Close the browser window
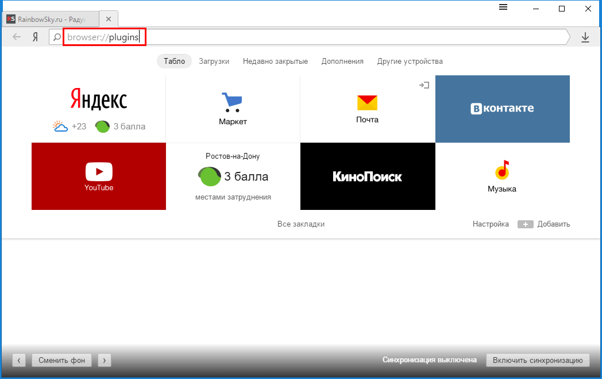Image resolution: width=602 pixels, height=379 pixels. [588, 9]
